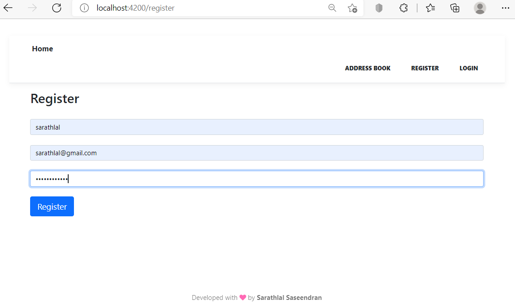Open the Settings and more menu
Screen dimensions: 515x307
505,8
